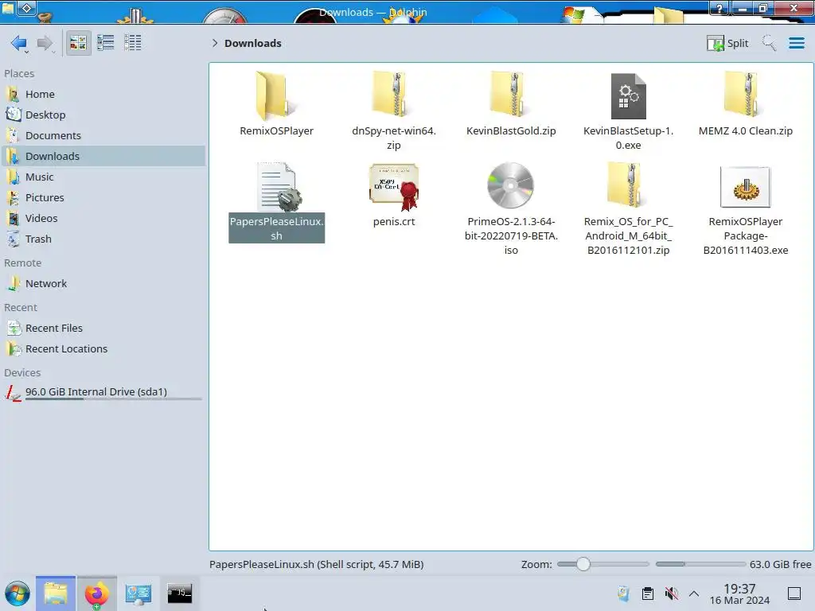Select the PrimeOS ISO disc icon

pyautogui.click(x=510, y=185)
